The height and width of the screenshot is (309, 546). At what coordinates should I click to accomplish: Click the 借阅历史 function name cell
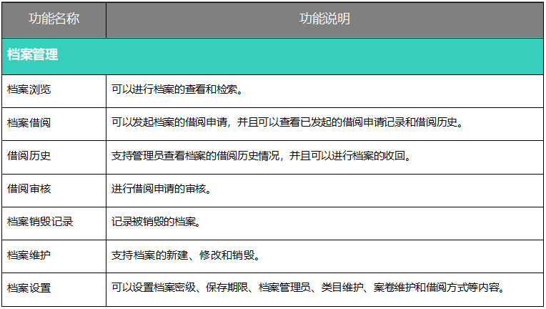[29, 156]
